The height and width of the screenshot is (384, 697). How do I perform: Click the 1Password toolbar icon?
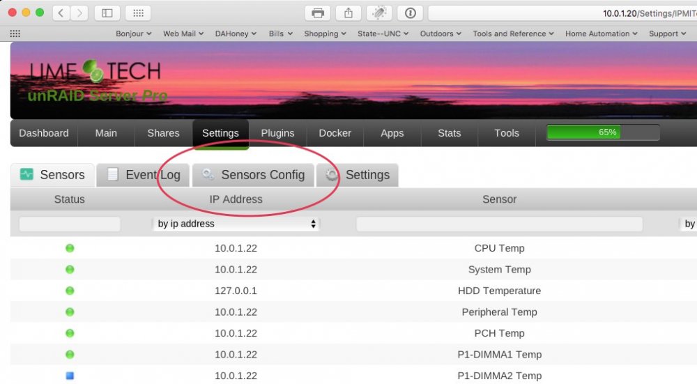pyautogui.click(x=411, y=13)
